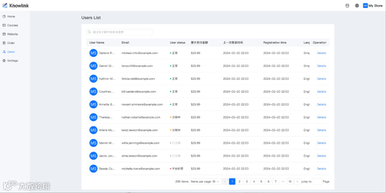Image resolution: width=386 pixels, height=193 pixels.
Task: Click Annette B... user avatar
Action: click(x=93, y=104)
